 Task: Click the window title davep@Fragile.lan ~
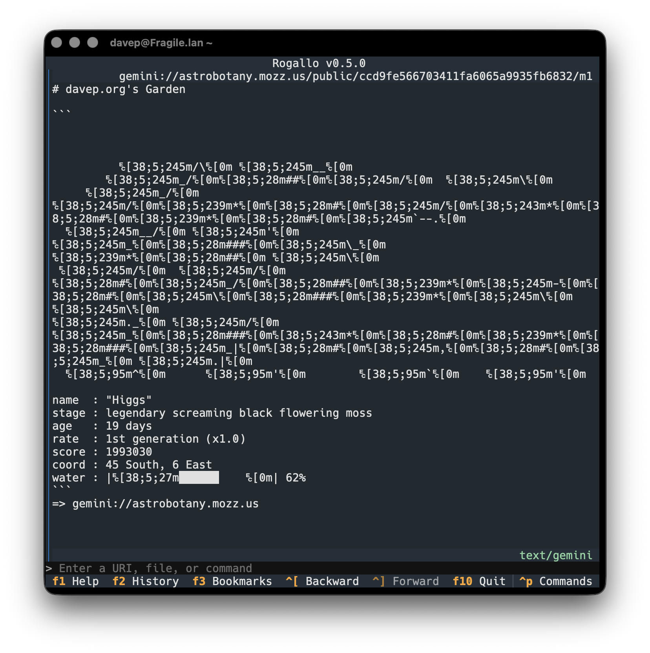coord(161,43)
